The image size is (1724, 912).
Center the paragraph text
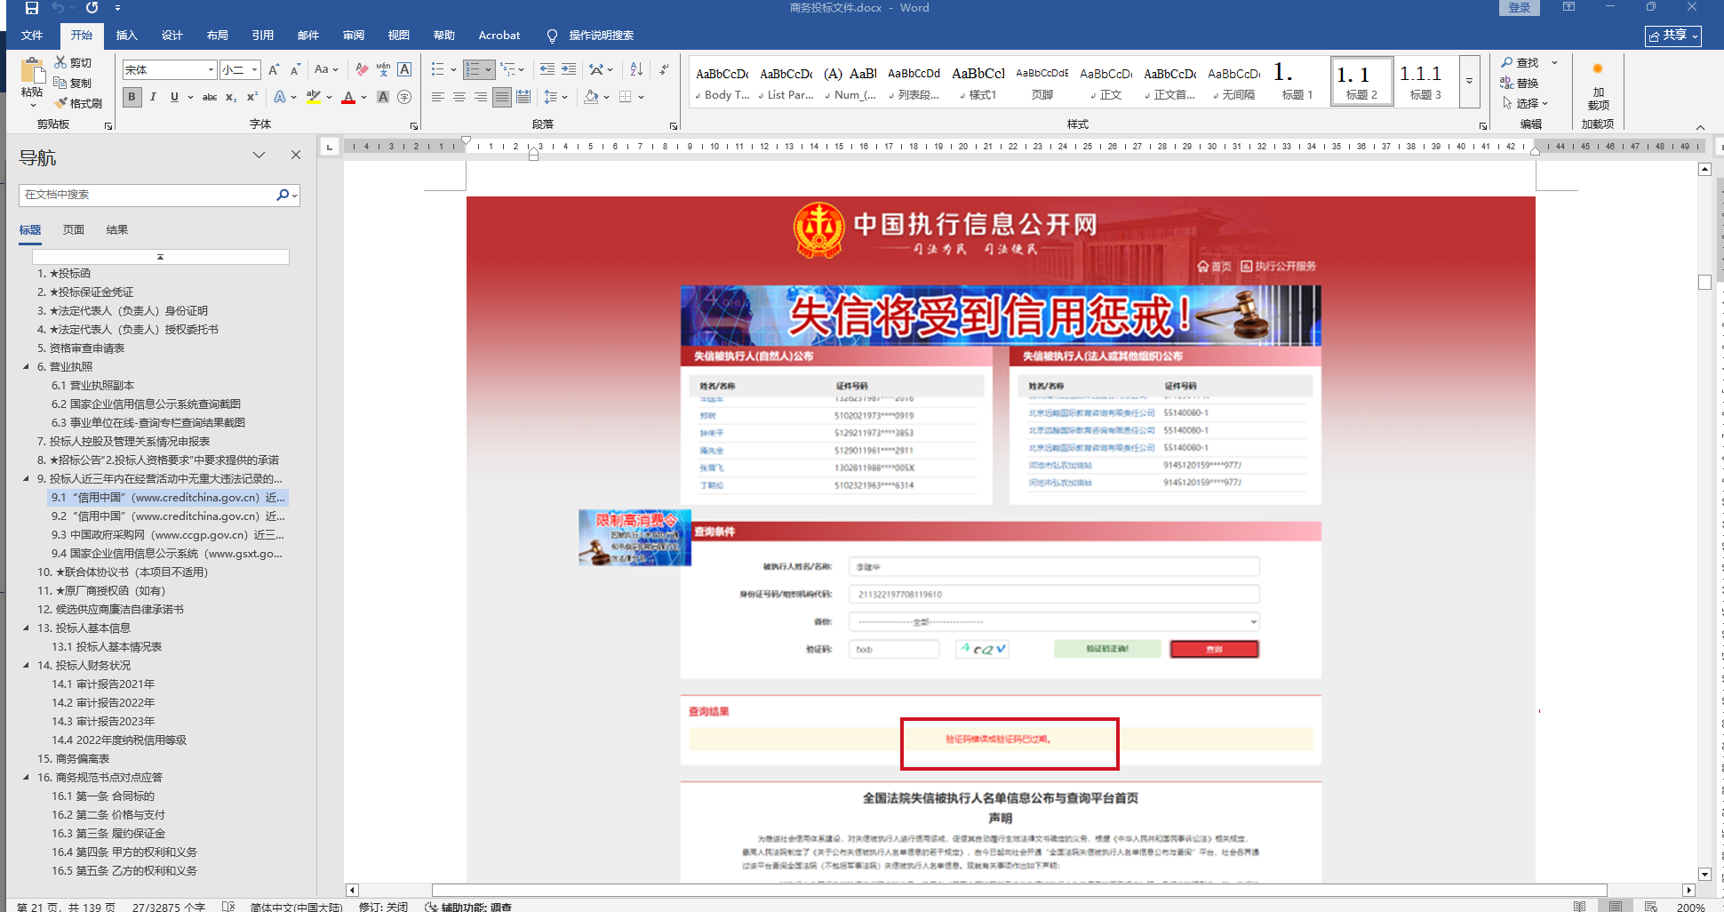[459, 97]
